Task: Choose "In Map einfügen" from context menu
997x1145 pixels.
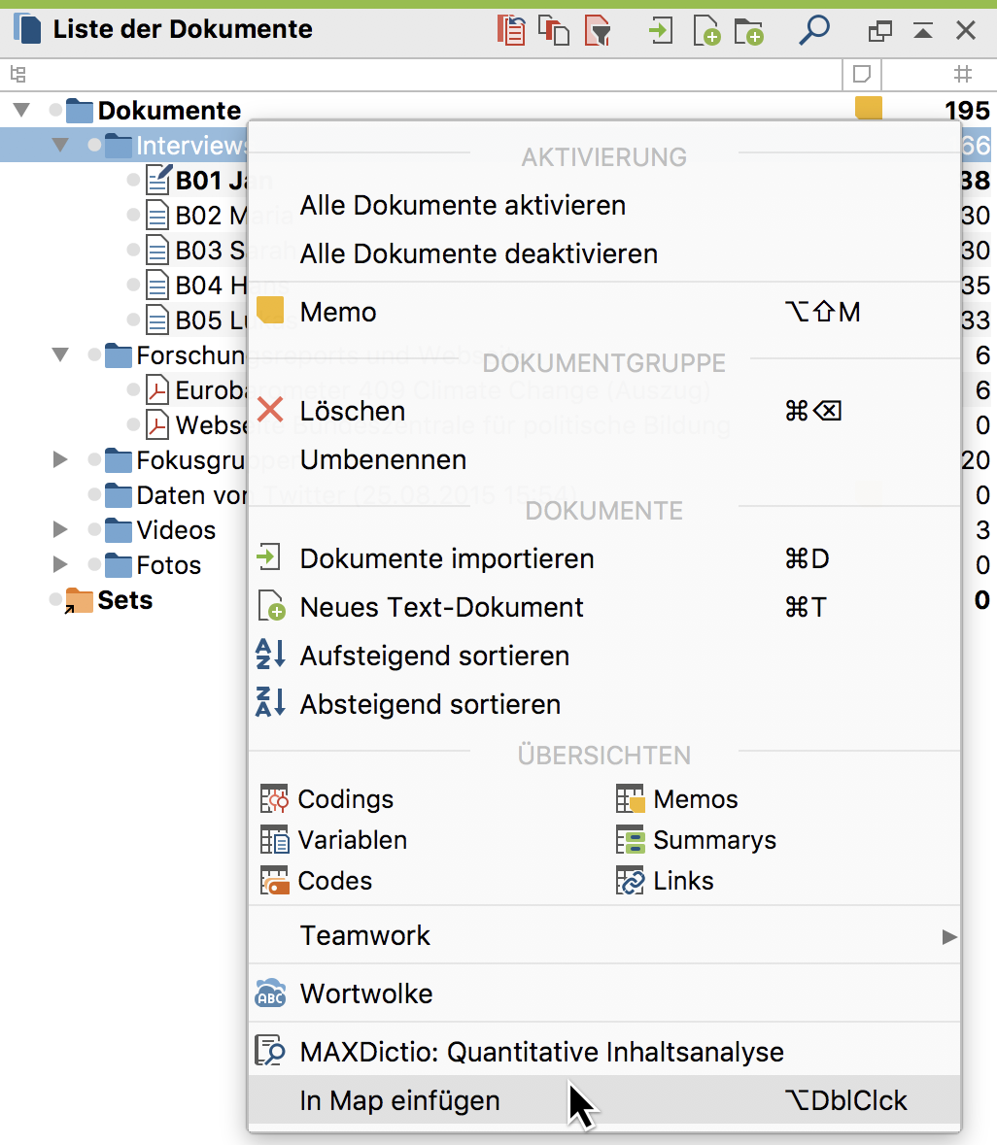Action: [x=400, y=1100]
